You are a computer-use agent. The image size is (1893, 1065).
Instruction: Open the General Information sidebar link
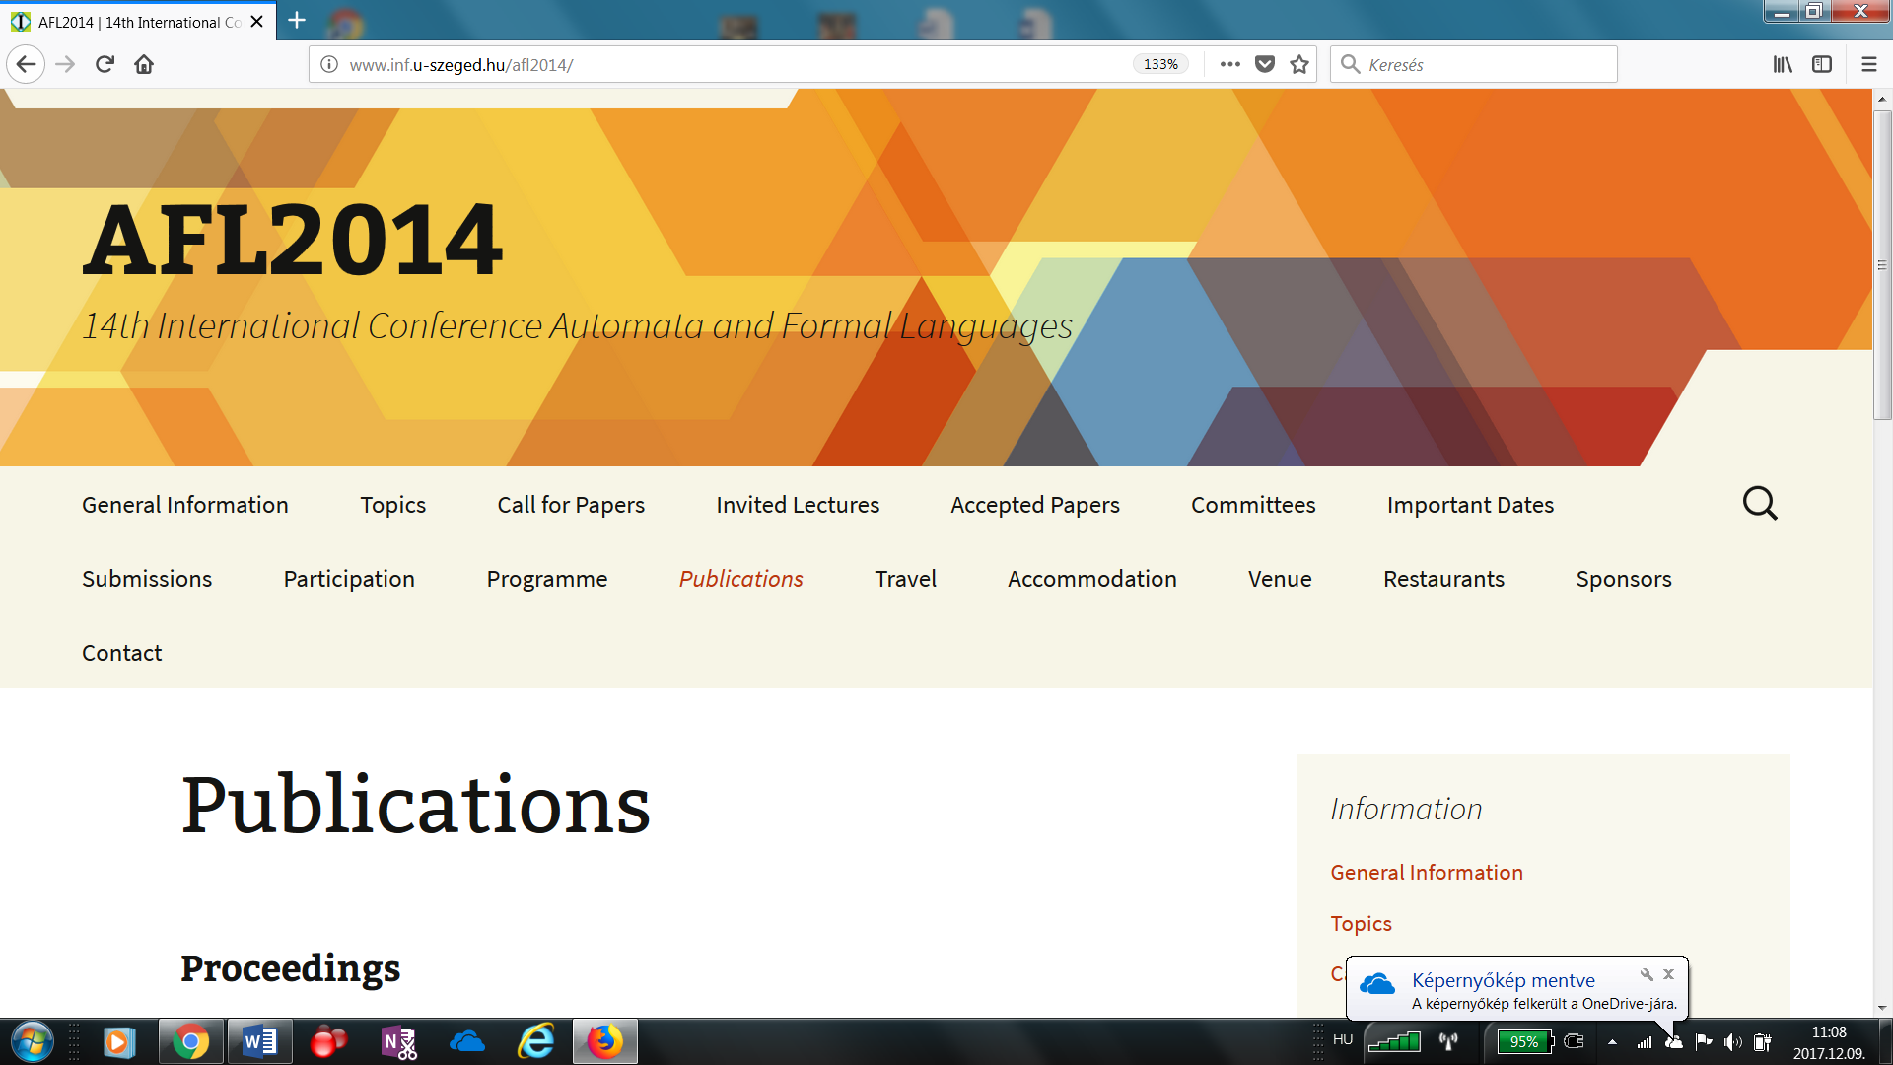click(1427, 873)
